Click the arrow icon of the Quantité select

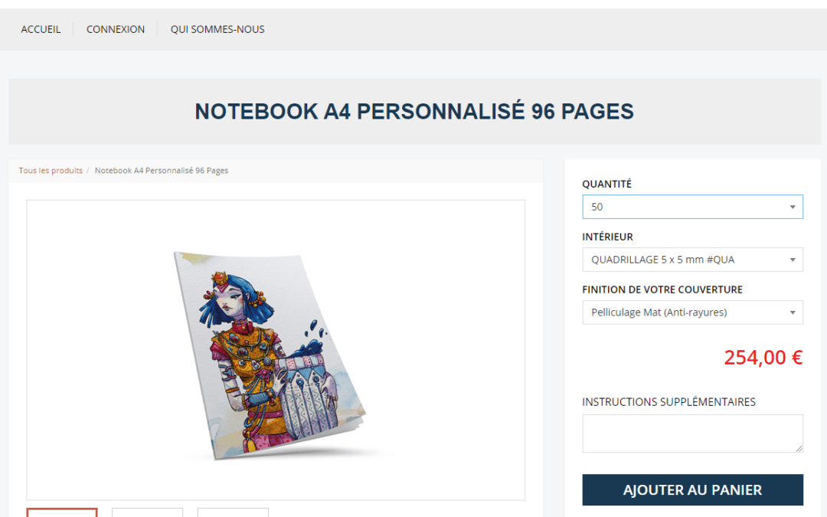[x=793, y=208]
